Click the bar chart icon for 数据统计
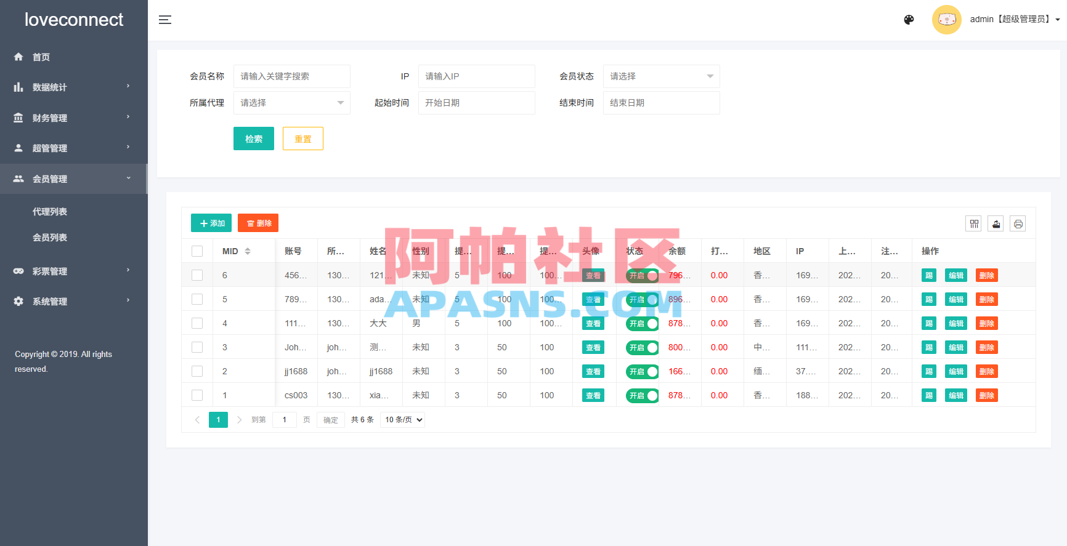Screen dimensions: 1067x546 click(x=18, y=87)
